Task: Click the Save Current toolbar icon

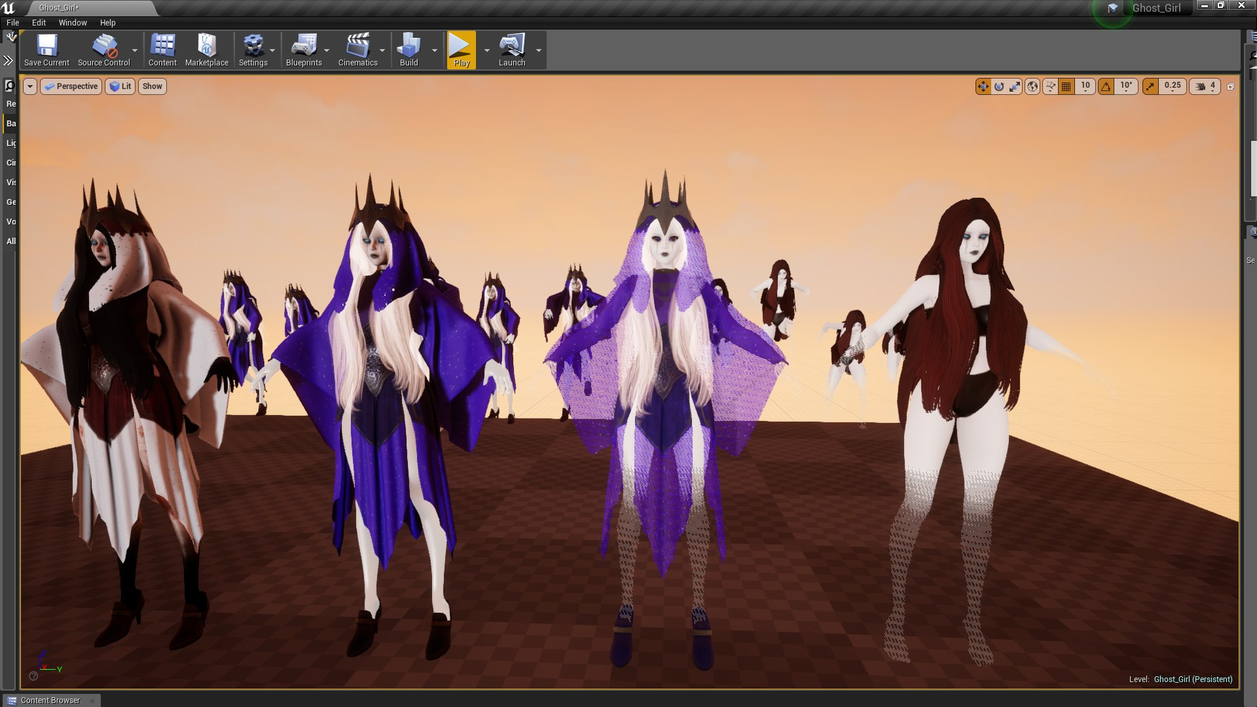Action: pos(46,50)
